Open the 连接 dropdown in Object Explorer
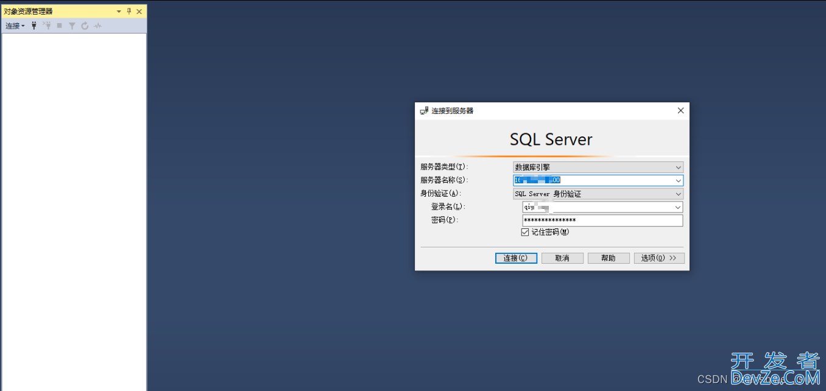 tap(15, 26)
